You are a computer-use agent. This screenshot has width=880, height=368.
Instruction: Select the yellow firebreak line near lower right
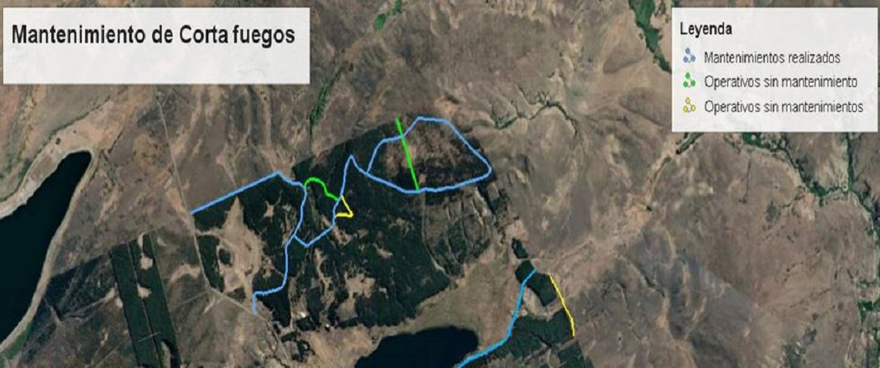564,306
